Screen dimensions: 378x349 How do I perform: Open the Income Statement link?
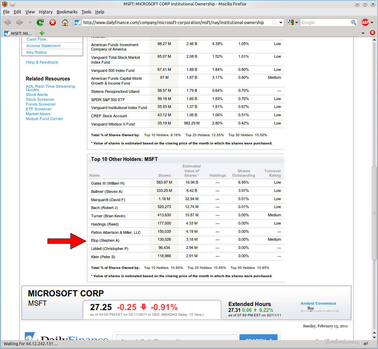pyautogui.click(x=43, y=46)
